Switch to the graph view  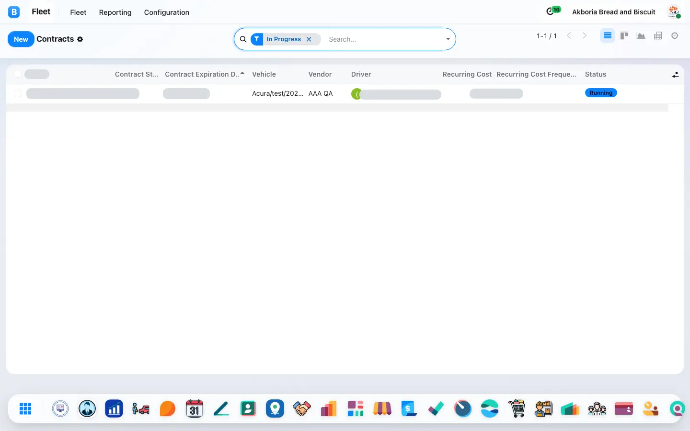(x=641, y=36)
